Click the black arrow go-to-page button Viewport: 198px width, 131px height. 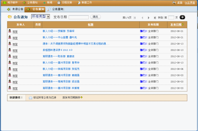point(182,17)
